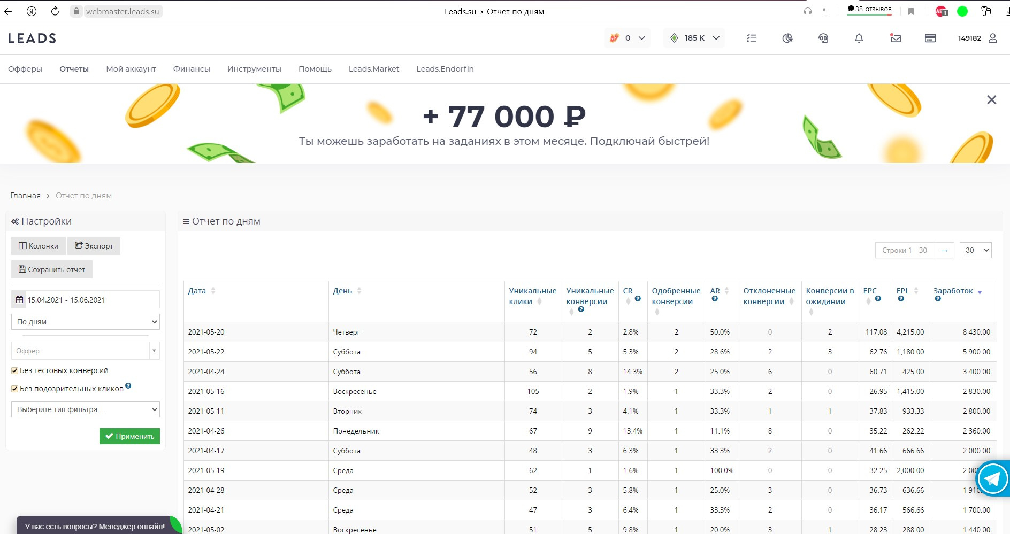1010x534 pixels.
Task: Open the Выберите тип фильтра dropdown
Action: pyautogui.click(x=86, y=409)
